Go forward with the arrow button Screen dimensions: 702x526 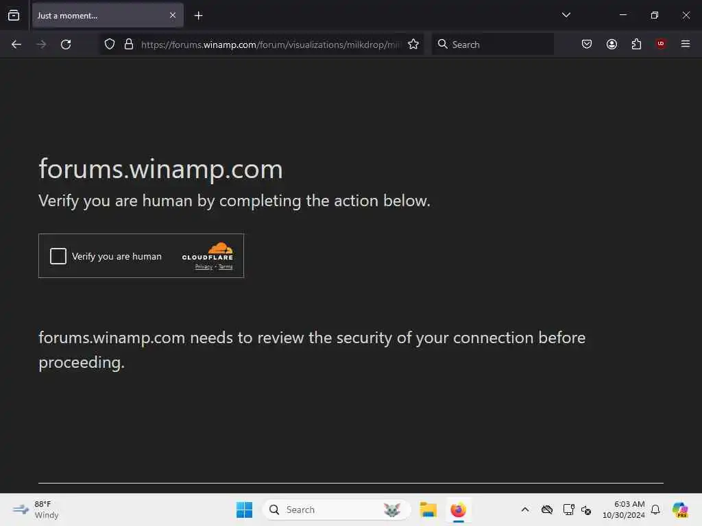coord(41,45)
